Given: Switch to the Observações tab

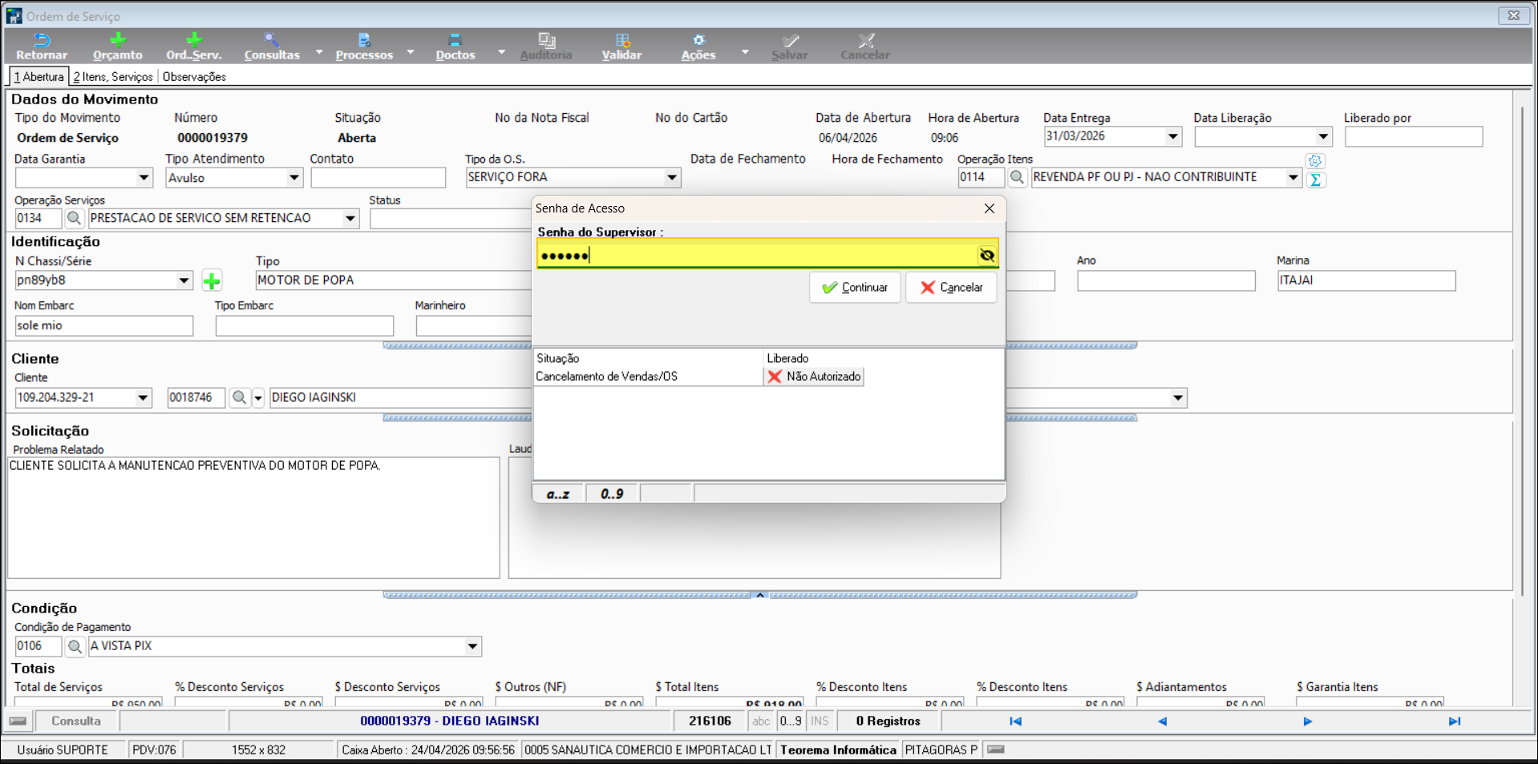Looking at the screenshot, I should [194, 77].
